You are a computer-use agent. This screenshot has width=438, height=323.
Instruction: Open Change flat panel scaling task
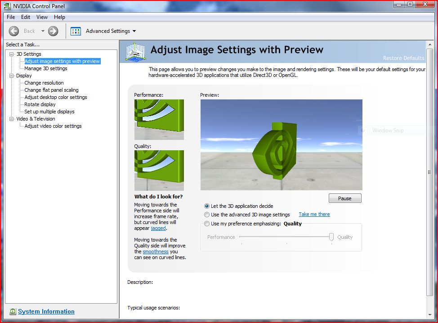pyautogui.click(x=51, y=90)
